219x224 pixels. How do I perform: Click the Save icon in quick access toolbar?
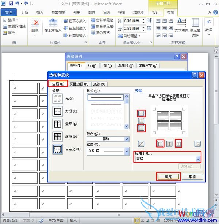tap(11, 3)
